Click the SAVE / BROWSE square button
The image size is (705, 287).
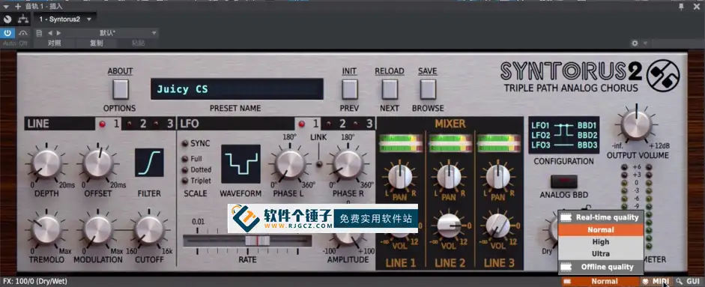(x=428, y=89)
